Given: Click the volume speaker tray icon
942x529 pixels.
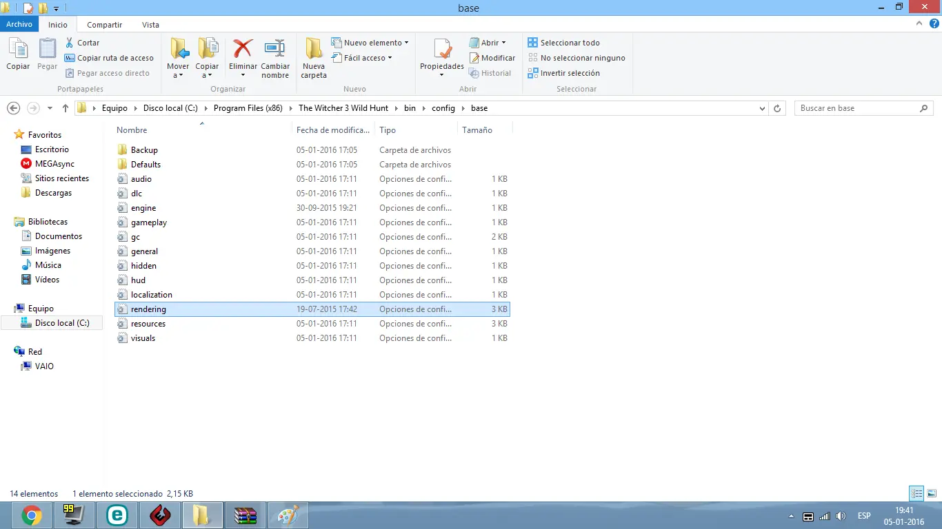Looking at the screenshot, I should [841, 516].
